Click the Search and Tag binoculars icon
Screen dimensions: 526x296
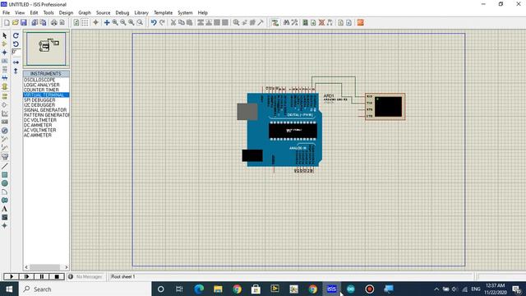286,22
